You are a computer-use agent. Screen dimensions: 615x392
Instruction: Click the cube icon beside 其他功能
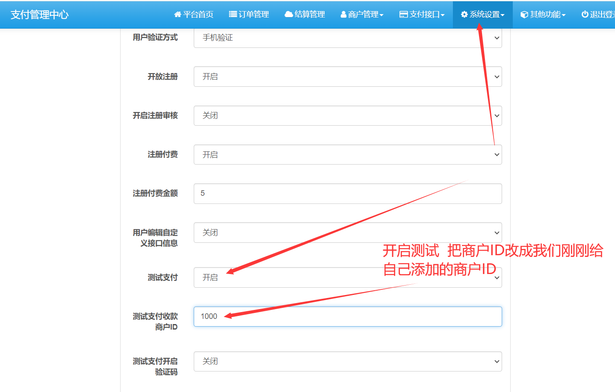coord(524,15)
